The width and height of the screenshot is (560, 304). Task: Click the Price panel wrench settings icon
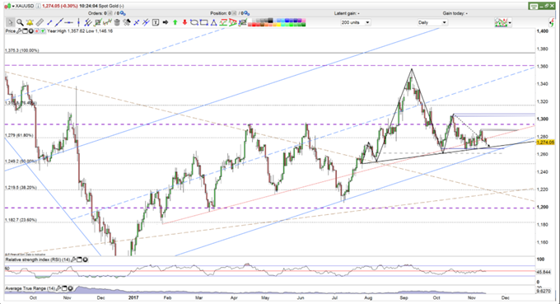[19, 31]
